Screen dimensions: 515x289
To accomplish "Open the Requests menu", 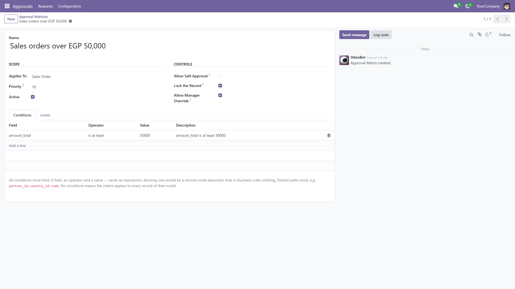I will (45, 6).
